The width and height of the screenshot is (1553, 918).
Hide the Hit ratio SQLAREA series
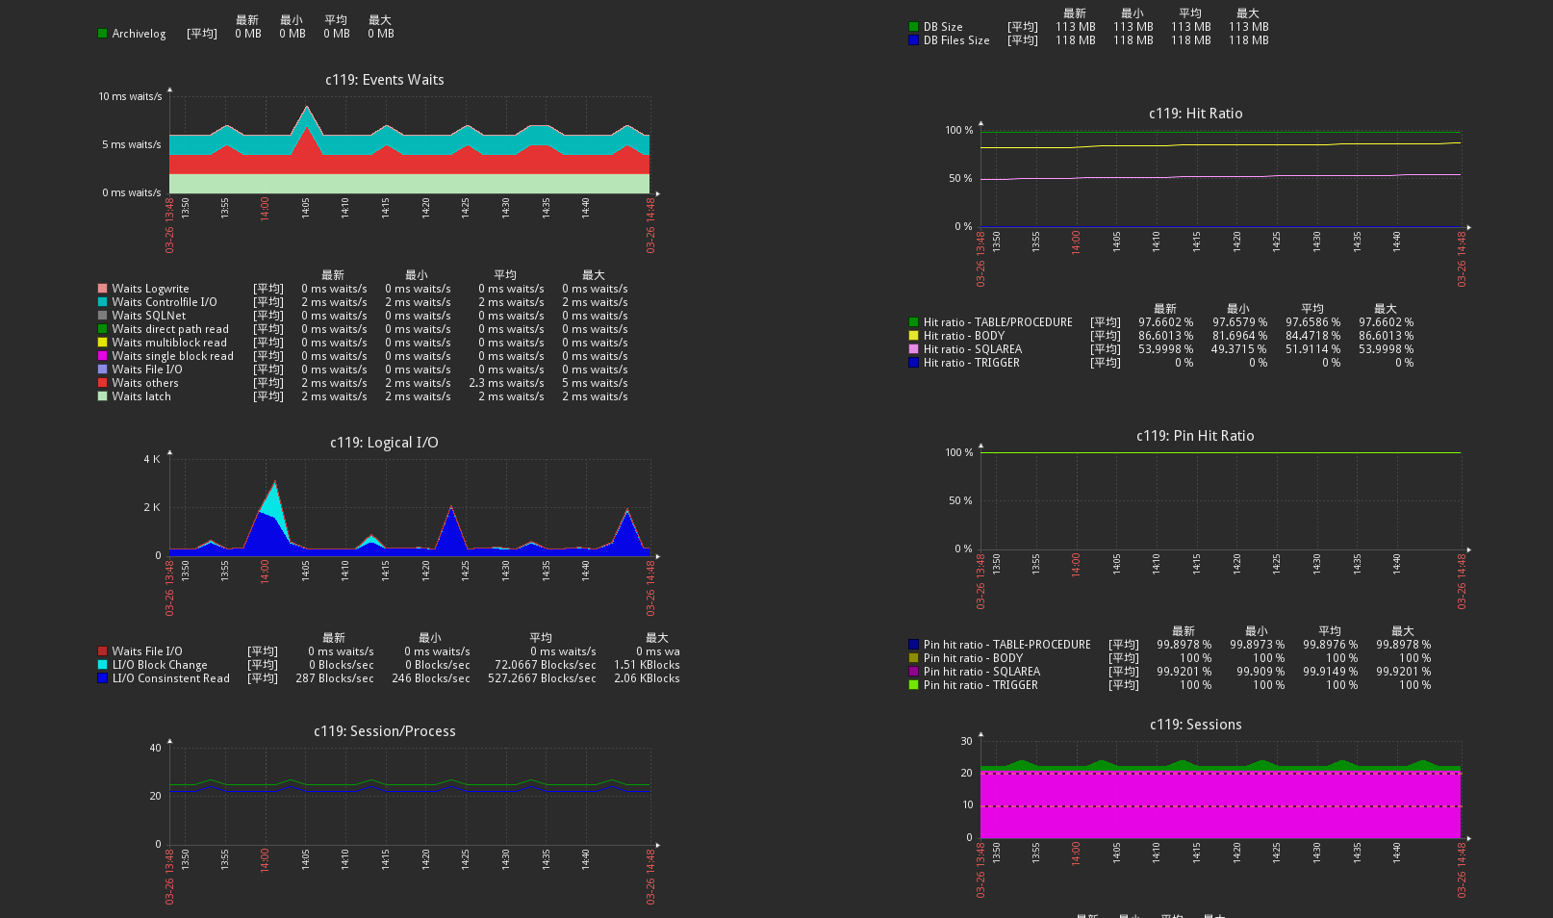click(912, 348)
